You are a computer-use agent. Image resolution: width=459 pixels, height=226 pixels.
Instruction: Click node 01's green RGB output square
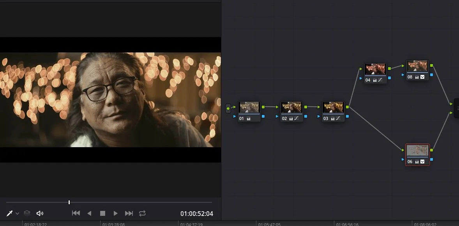263,107
